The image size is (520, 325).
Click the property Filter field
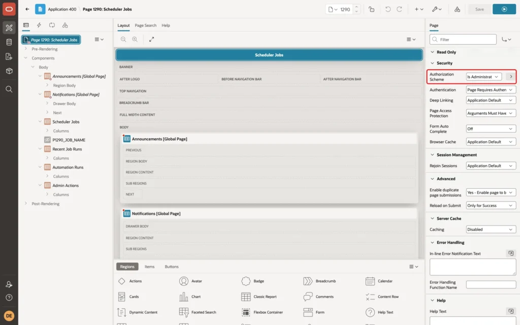(x=463, y=40)
